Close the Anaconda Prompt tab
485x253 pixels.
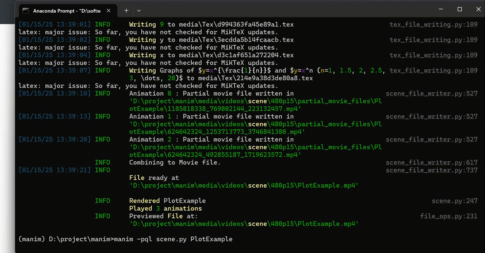pyautogui.click(x=109, y=11)
